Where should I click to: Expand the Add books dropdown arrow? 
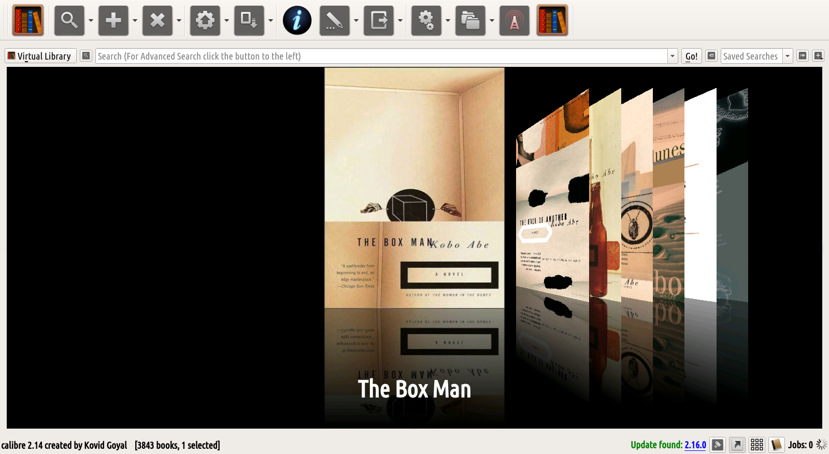coord(135,21)
